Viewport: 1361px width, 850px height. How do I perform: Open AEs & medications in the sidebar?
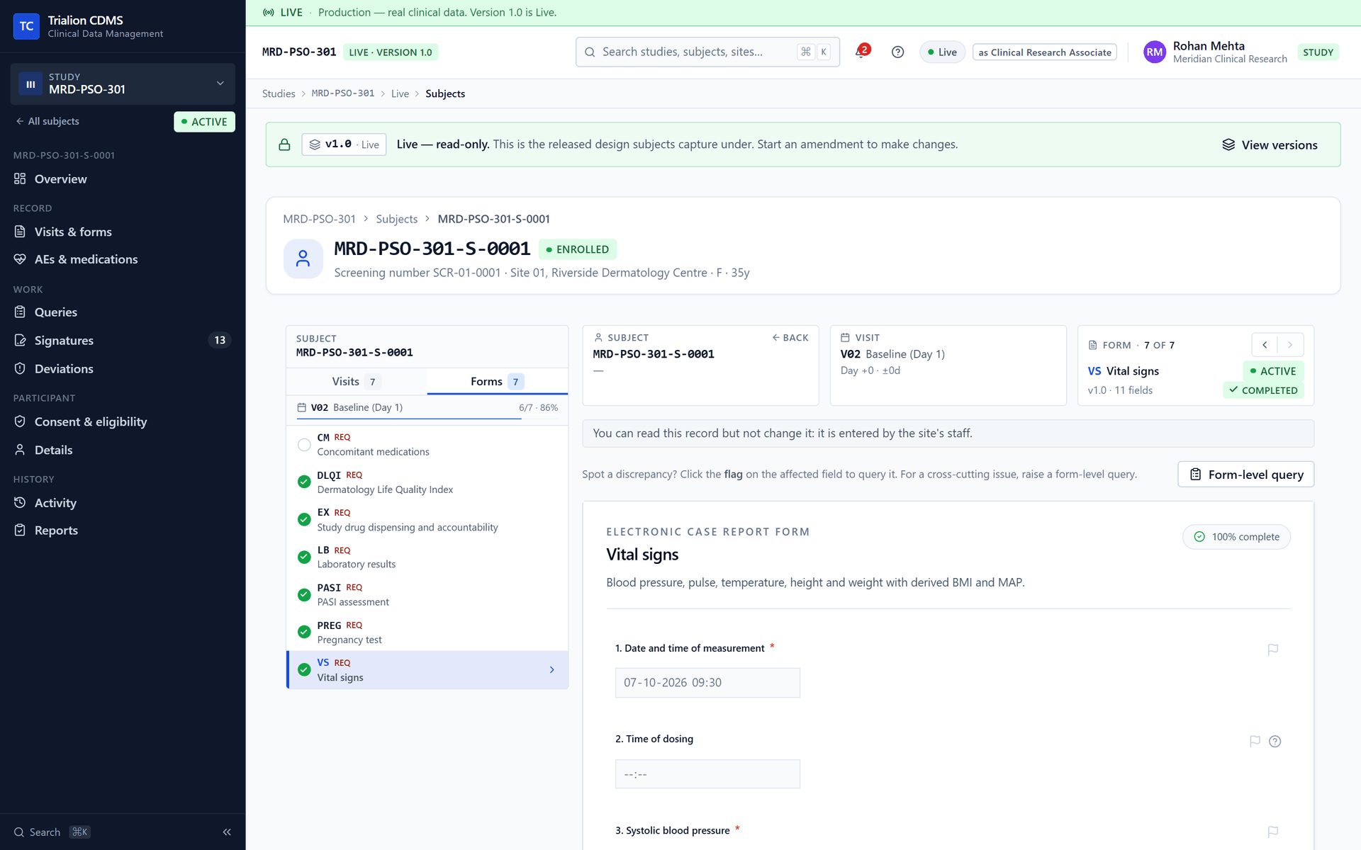(x=123, y=259)
